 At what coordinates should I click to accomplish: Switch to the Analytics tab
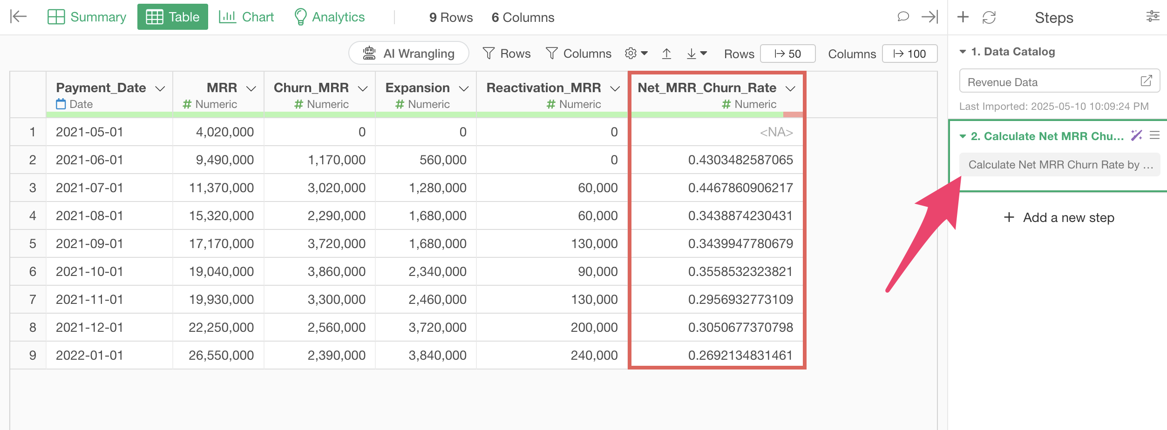click(329, 17)
